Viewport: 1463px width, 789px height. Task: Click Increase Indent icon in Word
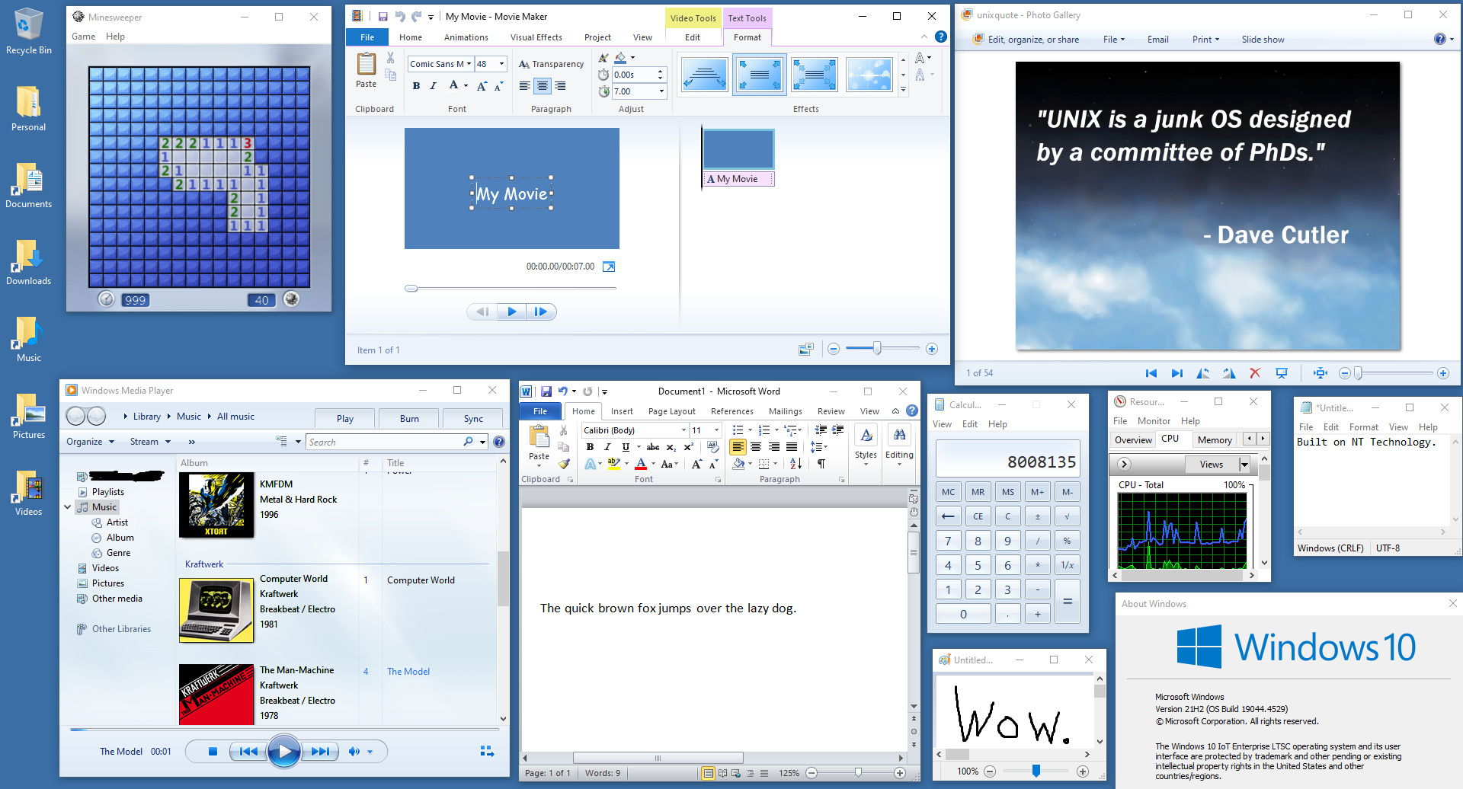(838, 430)
